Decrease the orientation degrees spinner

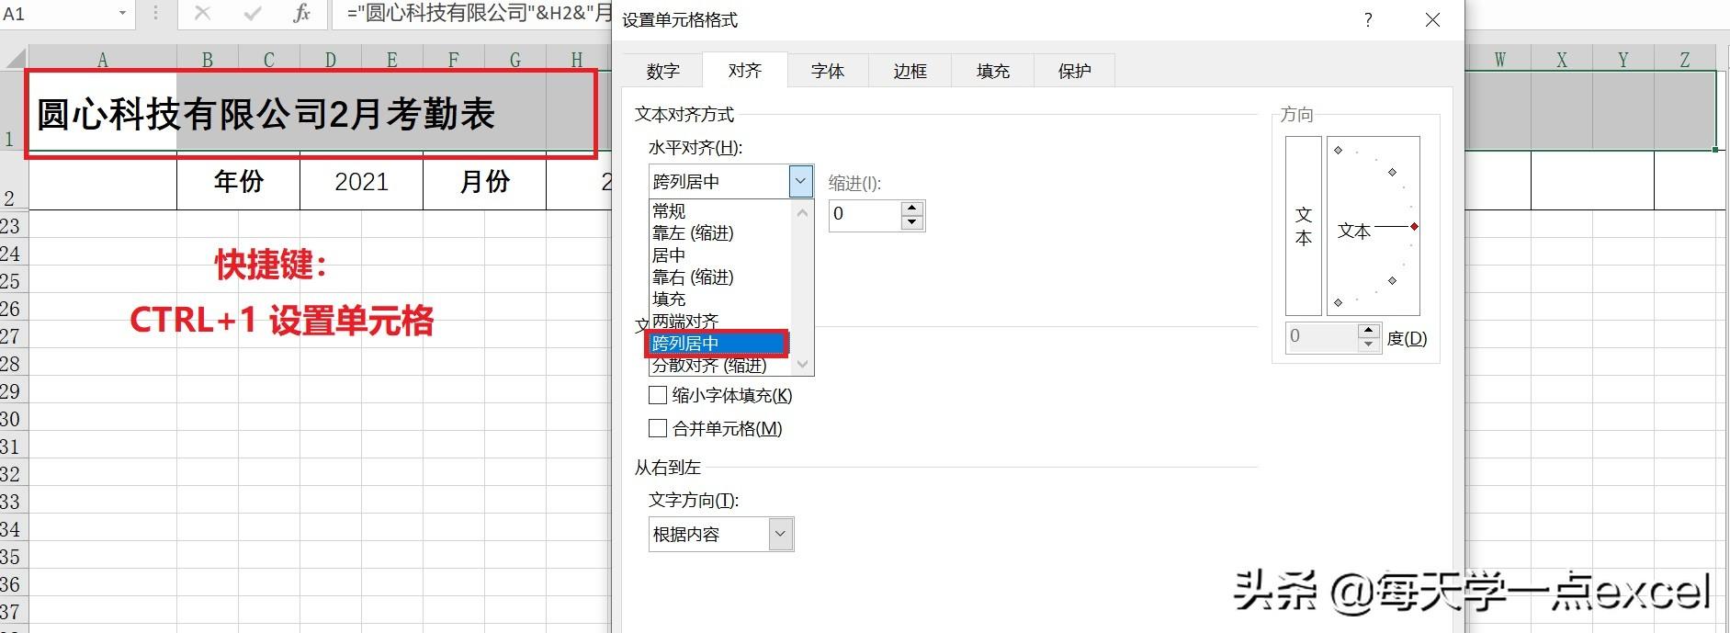(1369, 345)
